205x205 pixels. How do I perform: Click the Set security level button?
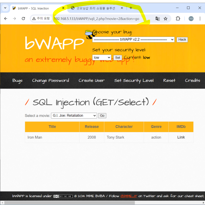tap(117, 58)
